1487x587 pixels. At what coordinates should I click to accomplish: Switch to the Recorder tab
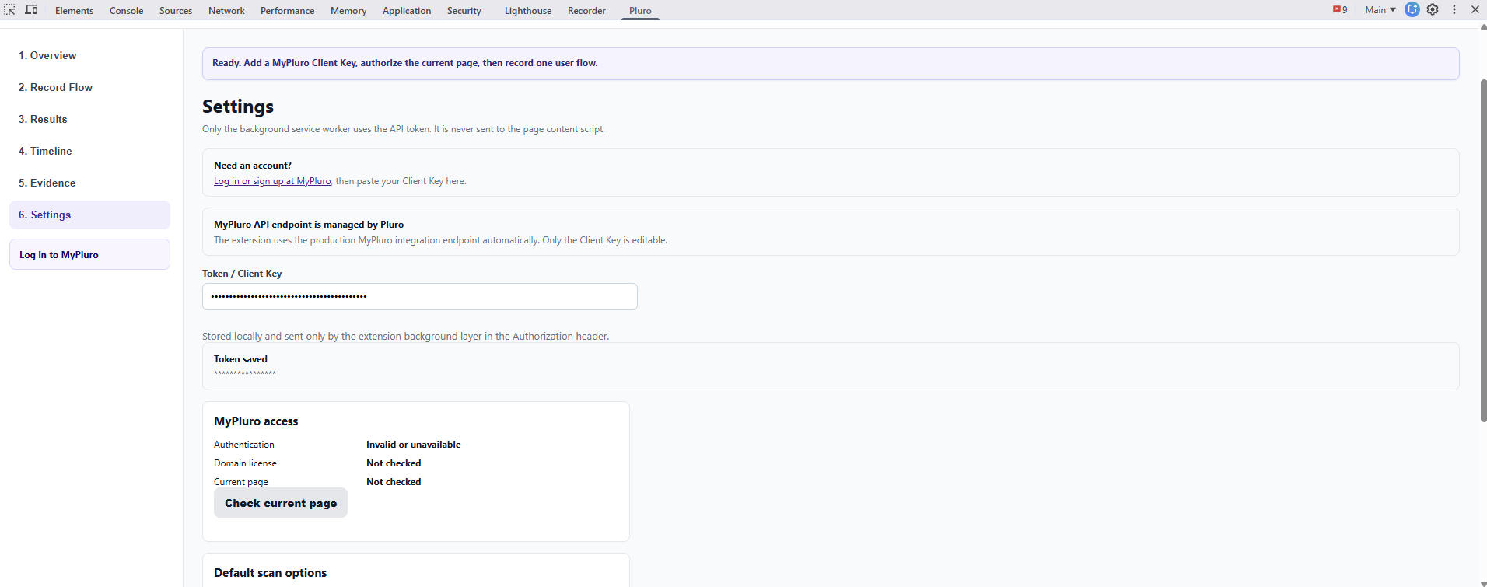586,11
